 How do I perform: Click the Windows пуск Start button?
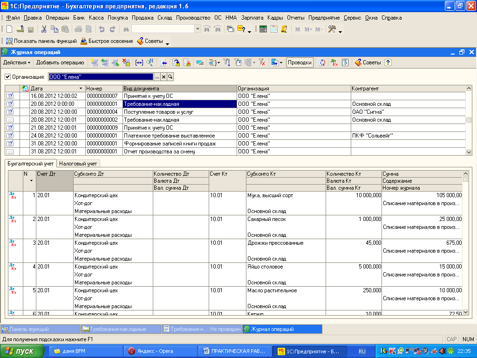pyautogui.click(x=22, y=351)
